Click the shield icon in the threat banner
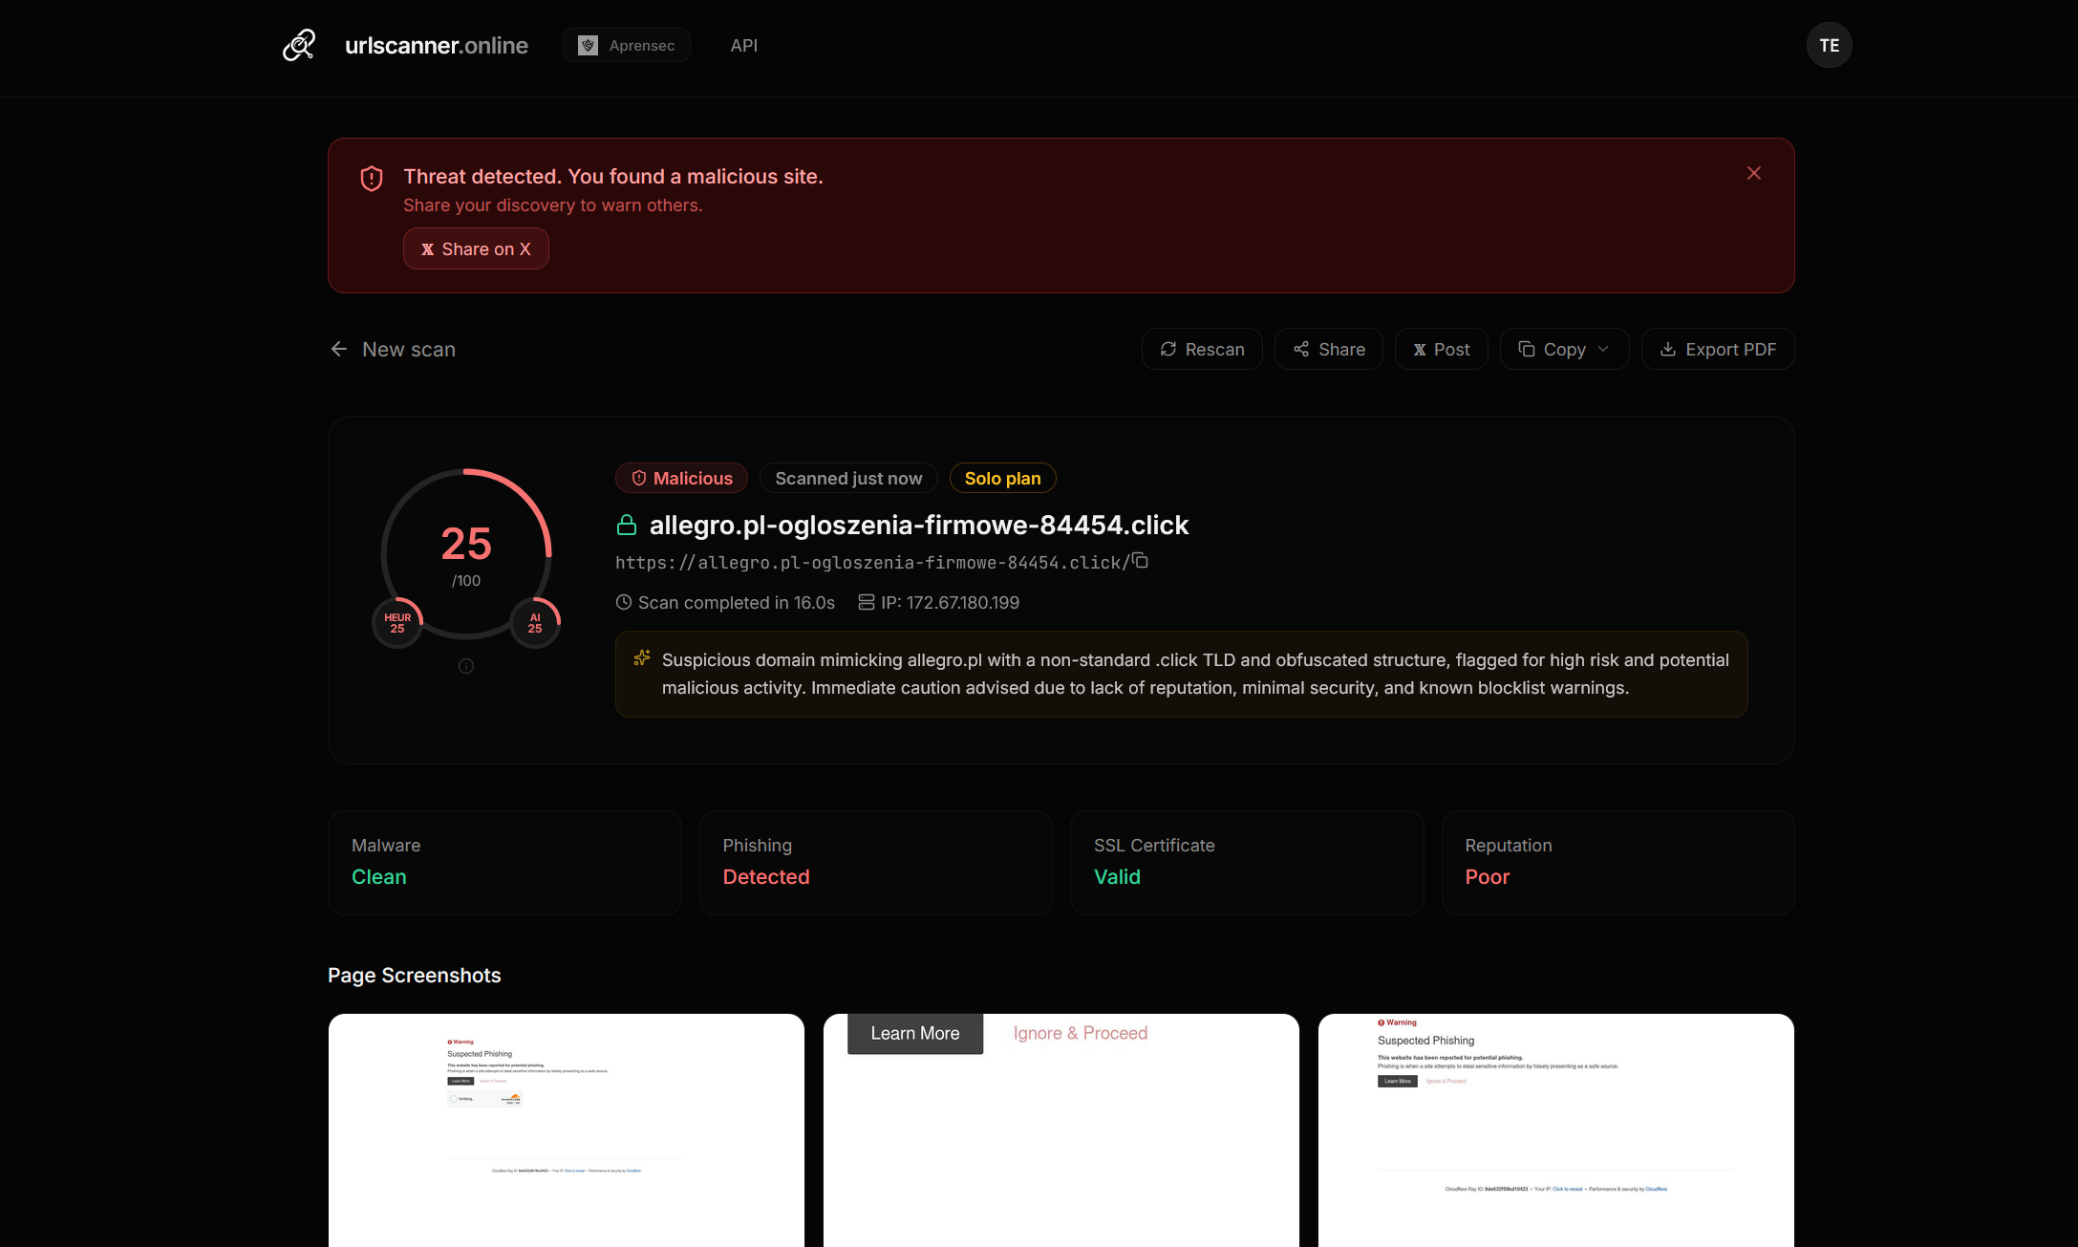This screenshot has height=1247, width=2078. click(372, 178)
